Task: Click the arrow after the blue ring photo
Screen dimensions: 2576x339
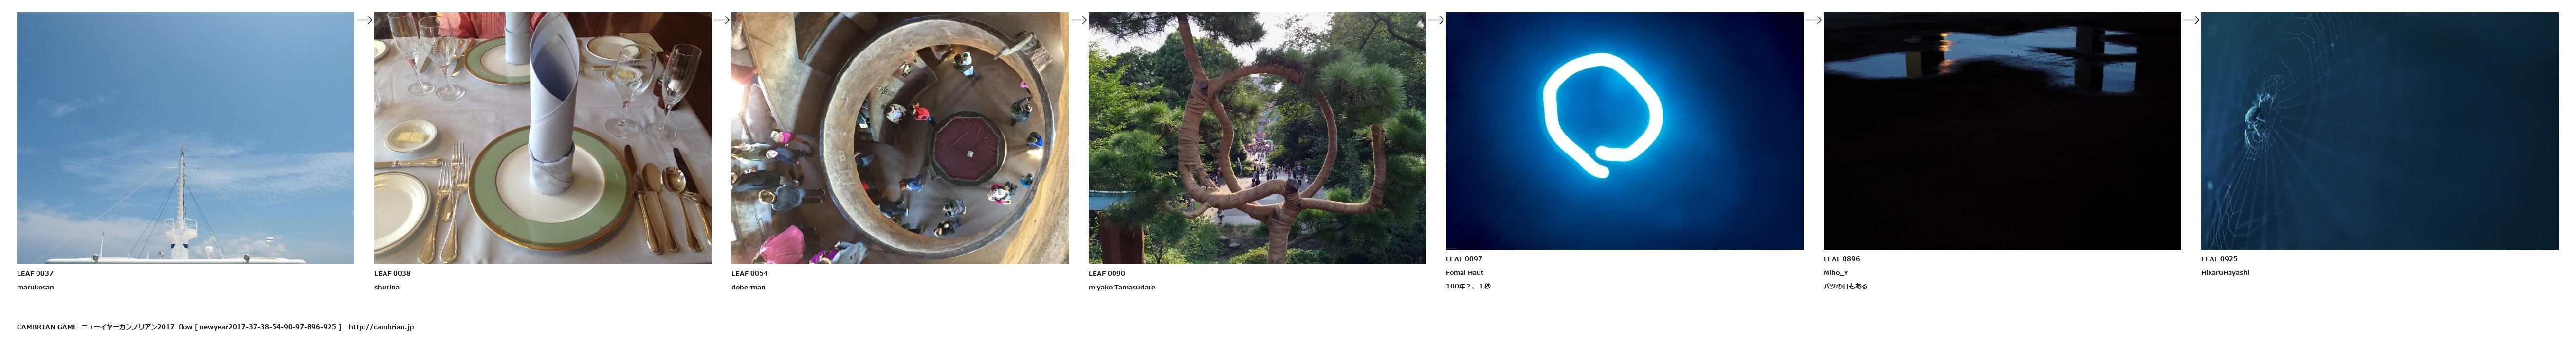Action: 1814,20
